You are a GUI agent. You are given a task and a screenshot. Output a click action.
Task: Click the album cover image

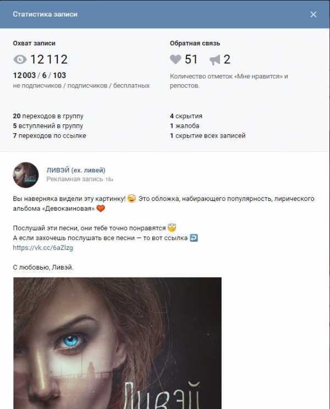coord(117,343)
